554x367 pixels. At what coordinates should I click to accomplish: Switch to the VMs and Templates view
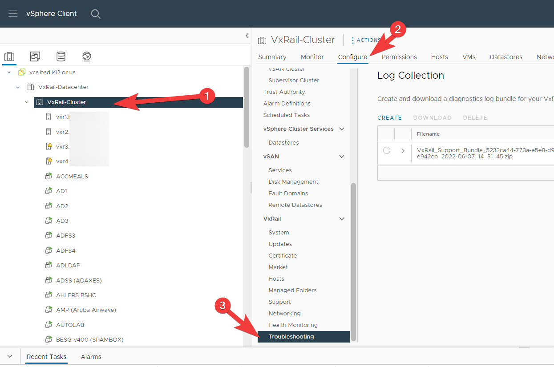click(x=35, y=56)
